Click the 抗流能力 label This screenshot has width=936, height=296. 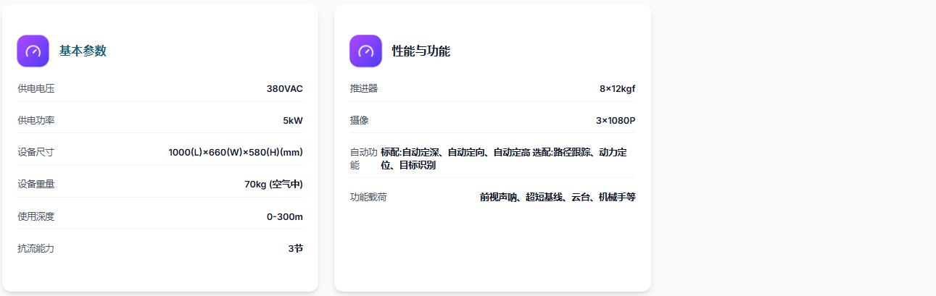[36, 248]
